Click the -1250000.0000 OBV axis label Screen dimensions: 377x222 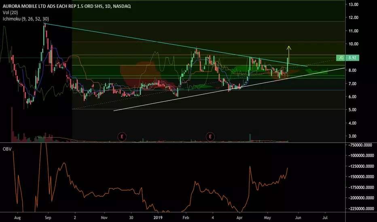[x=361, y=166]
